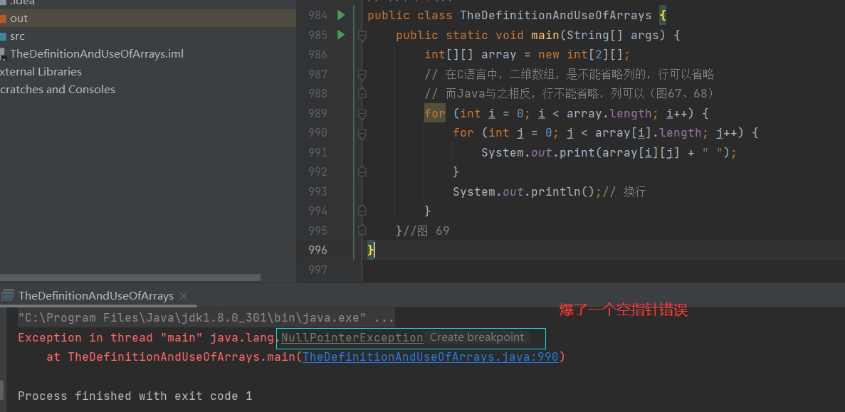Click comment '}//图 69' on line 995
Viewport: 845px width, 412px height.
[423, 231]
